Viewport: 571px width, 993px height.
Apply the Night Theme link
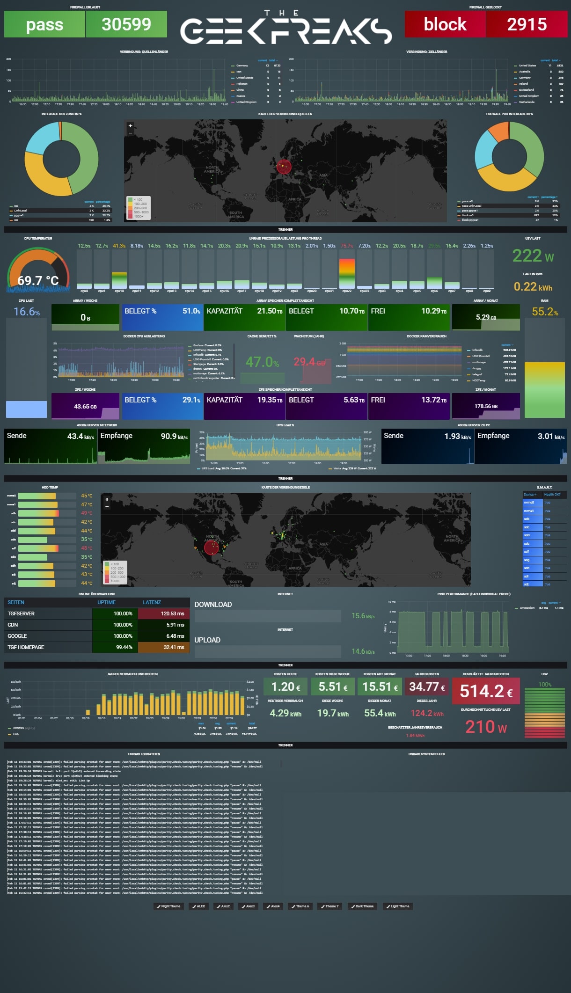click(x=169, y=906)
